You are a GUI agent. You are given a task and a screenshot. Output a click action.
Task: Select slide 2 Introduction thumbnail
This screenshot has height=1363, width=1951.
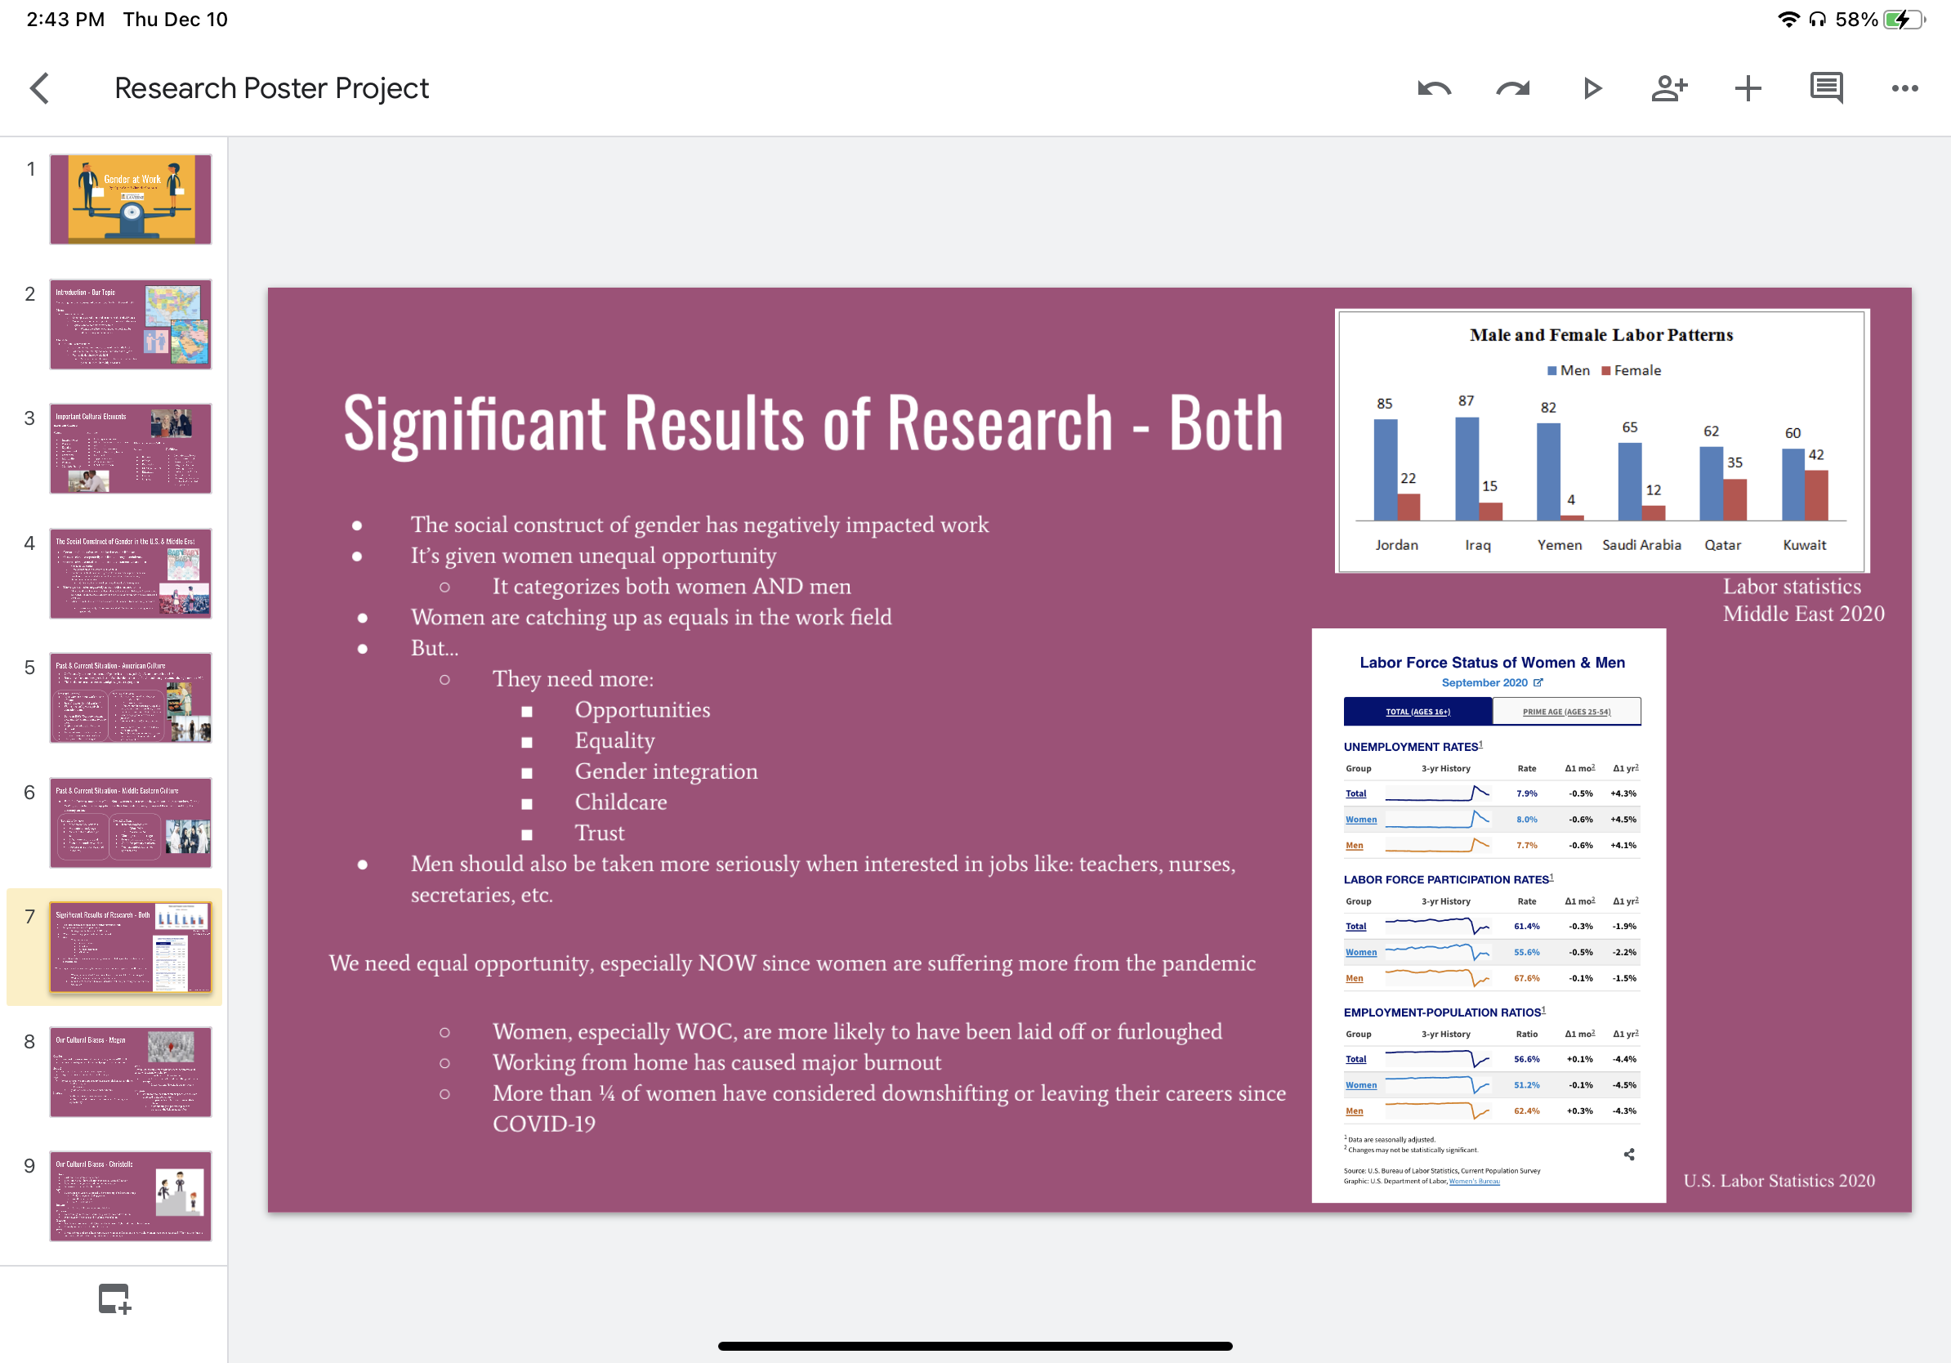coord(130,324)
